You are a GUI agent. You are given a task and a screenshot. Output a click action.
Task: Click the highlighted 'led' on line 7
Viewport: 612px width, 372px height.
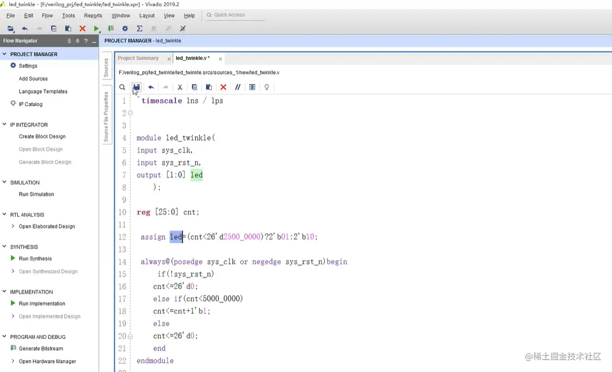point(197,175)
